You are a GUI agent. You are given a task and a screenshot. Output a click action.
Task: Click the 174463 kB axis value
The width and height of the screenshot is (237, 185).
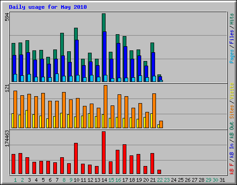(7, 139)
